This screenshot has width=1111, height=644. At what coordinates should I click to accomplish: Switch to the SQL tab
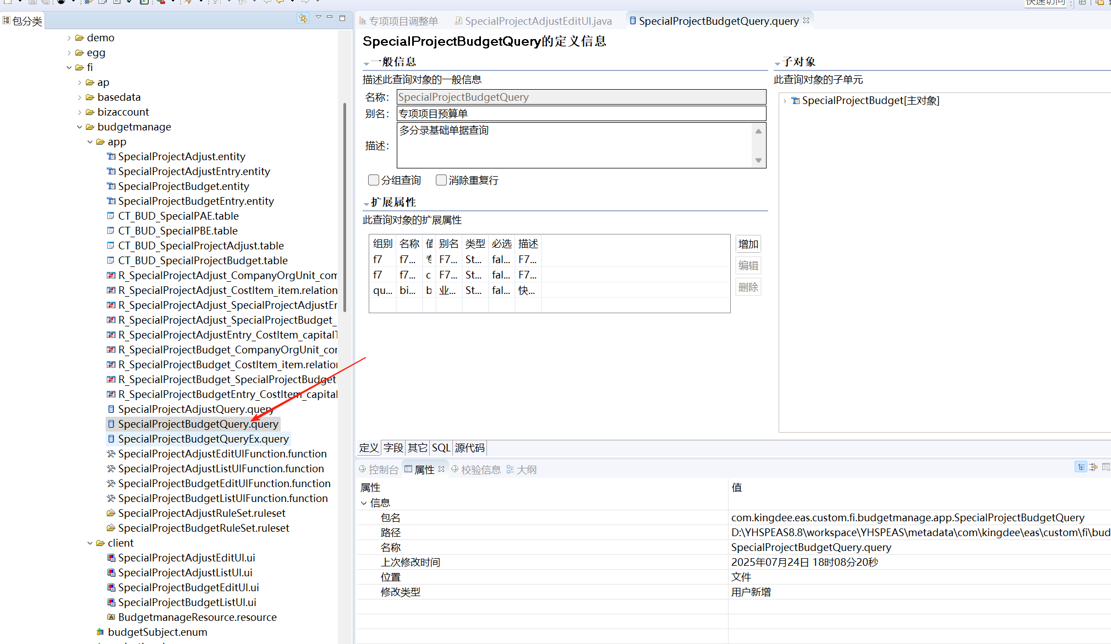441,447
